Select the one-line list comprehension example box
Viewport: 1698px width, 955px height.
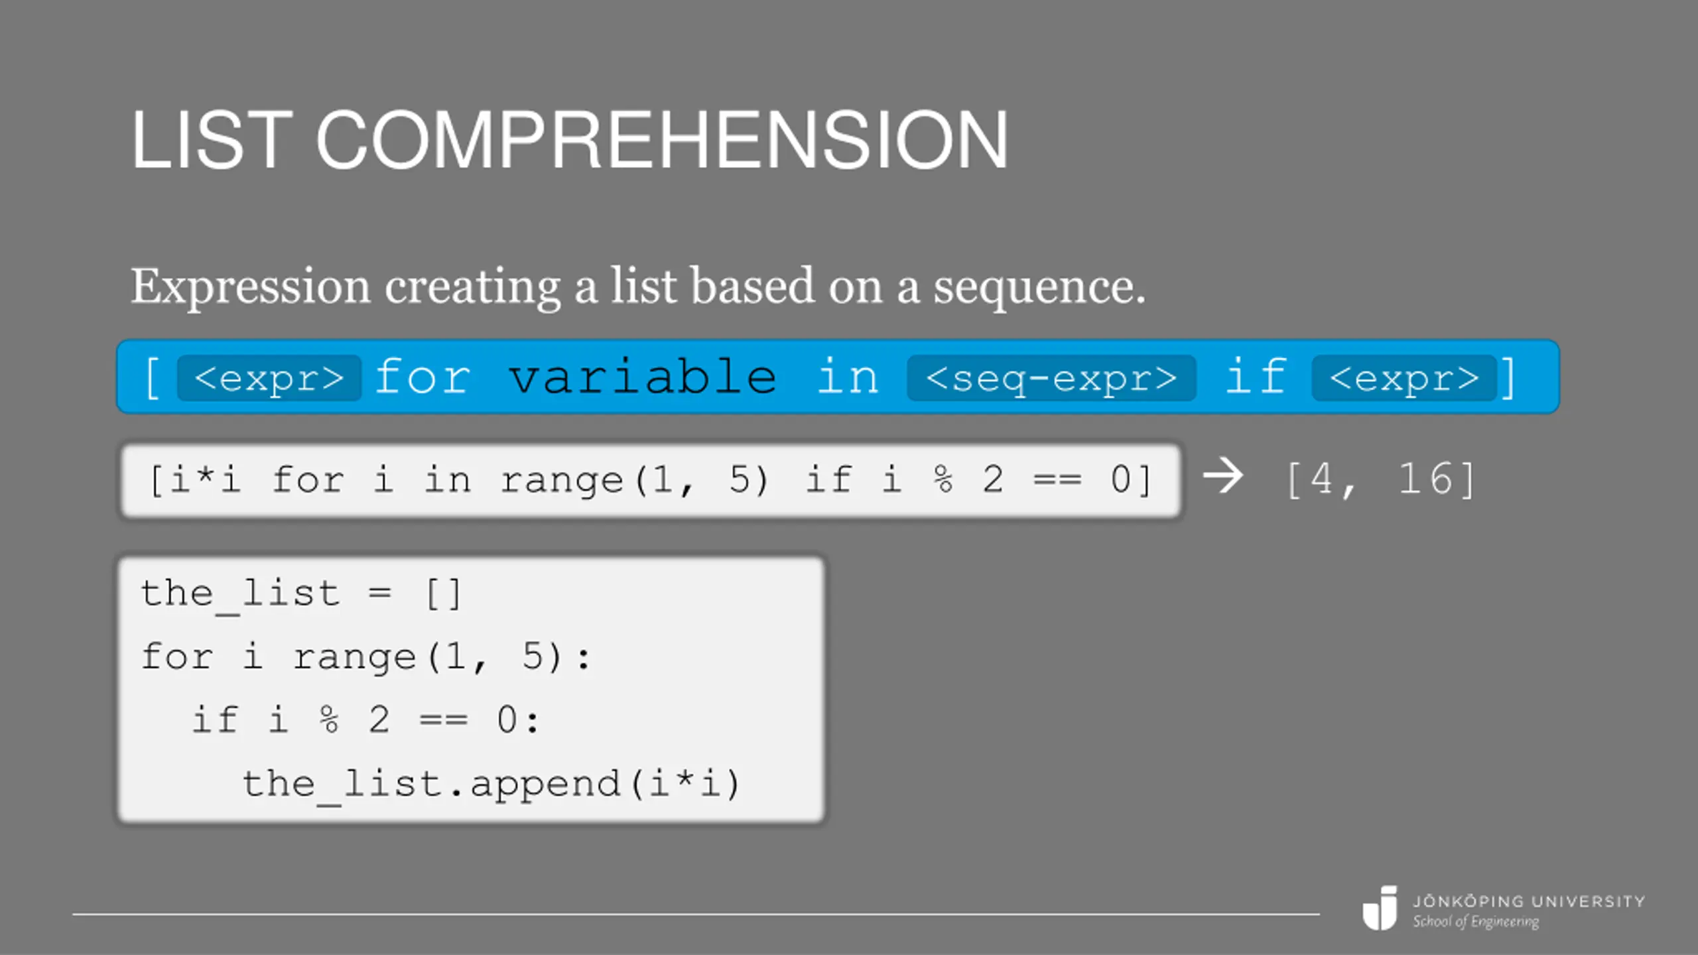click(650, 480)
